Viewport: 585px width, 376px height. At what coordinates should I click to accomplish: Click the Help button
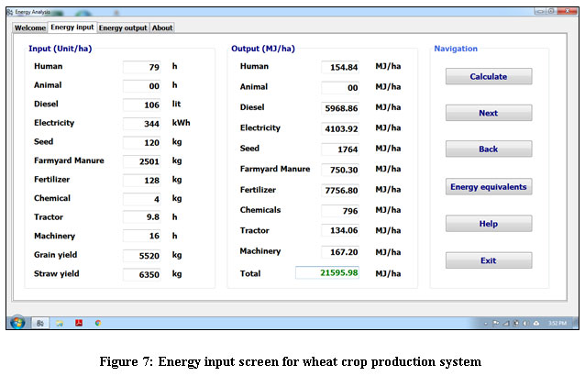pyautogui.click(x=488, y=224)
